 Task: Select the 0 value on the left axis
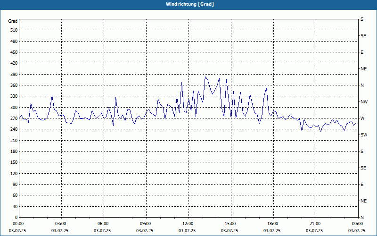[16, 218]
